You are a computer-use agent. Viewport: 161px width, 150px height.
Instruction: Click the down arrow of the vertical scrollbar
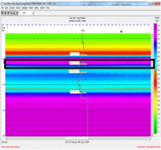pos(152,135)
